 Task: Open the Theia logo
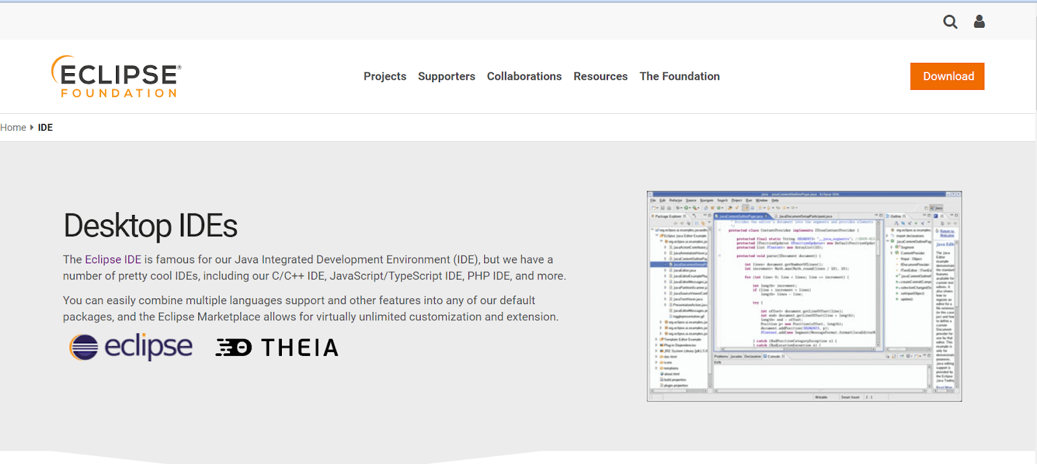pos(277,348)
